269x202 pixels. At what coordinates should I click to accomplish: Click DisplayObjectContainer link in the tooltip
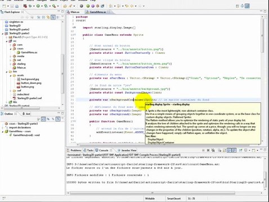(x=161, y=143)
